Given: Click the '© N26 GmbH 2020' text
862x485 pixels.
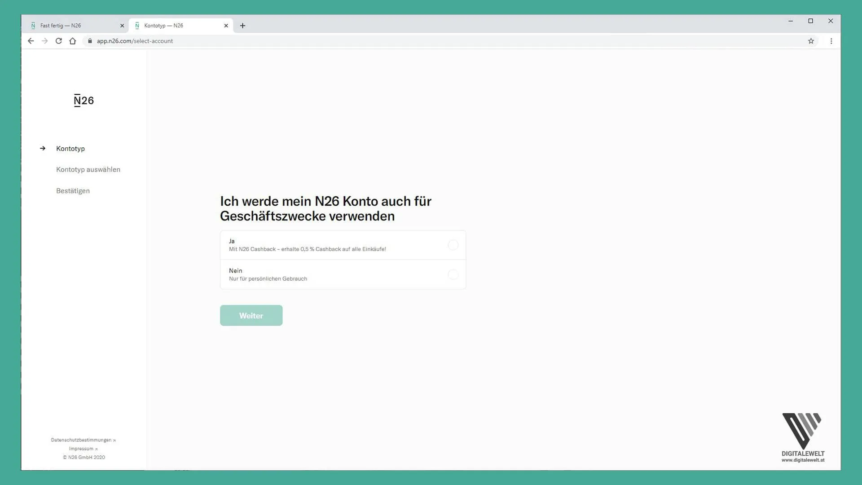Looking at the screenshot, I should [x=84, y=457].
